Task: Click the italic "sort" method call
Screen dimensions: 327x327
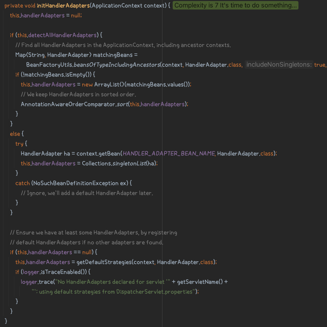Action: [x=122, y=104]
